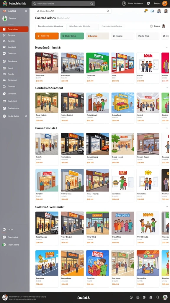Screen dimensions: 170x303
Task: Open the blue thumbnail with a red gift box
Action: point(97,263)
